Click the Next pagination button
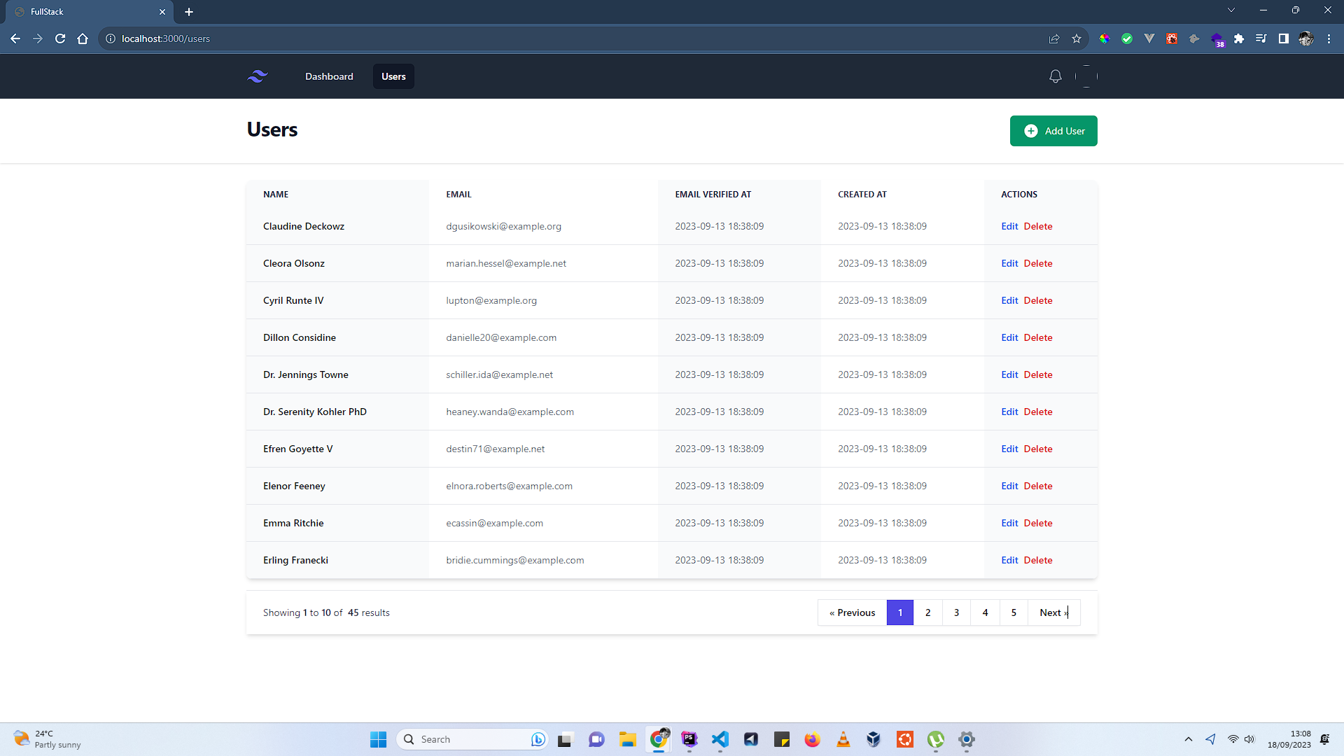This screenshot has width=1344, height=756. coord(1053,612)
